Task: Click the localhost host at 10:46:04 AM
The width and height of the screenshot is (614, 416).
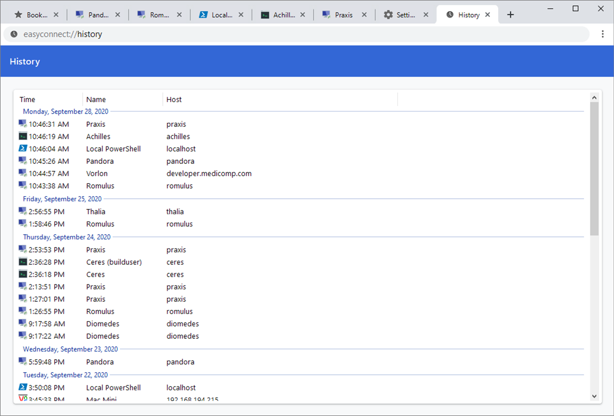Action: pos(181,149)
